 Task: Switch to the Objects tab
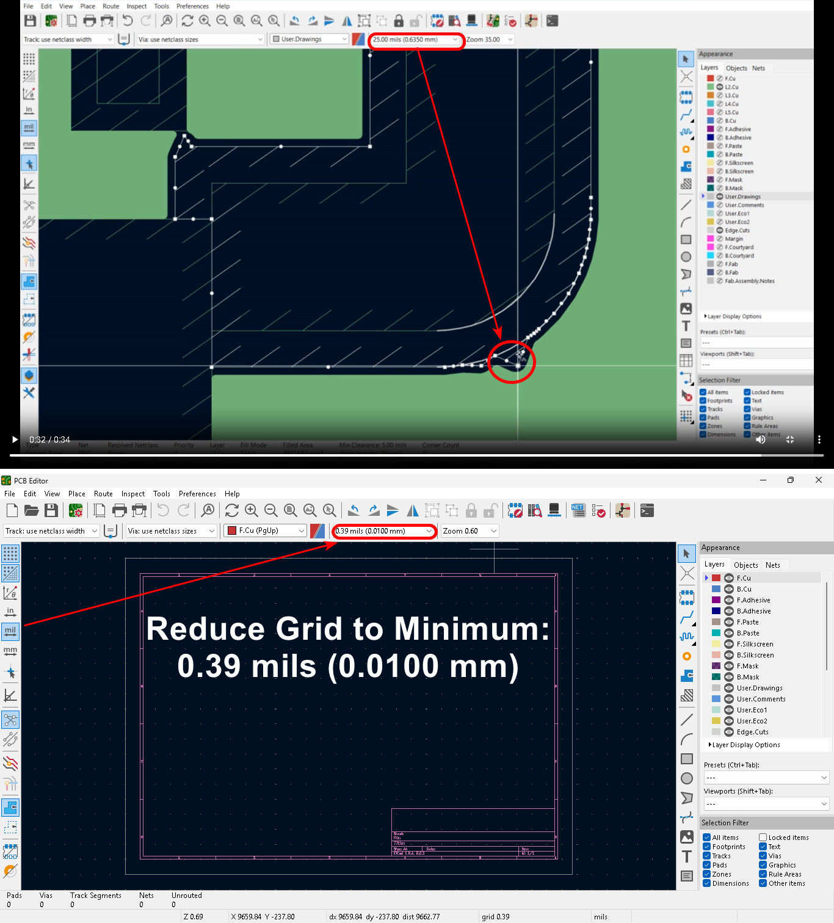pyautogui.click(x=745, y=565)
